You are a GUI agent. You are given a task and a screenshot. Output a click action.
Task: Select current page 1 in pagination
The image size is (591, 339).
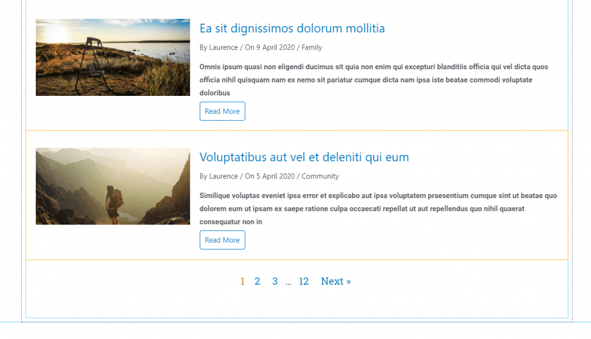pyautogui.click(x=242, y=282)
